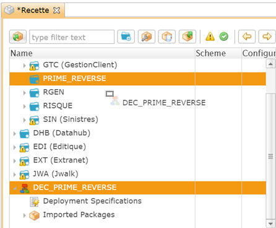
Task: Click the EXT folder warning icon
Action: pos(25,161)
